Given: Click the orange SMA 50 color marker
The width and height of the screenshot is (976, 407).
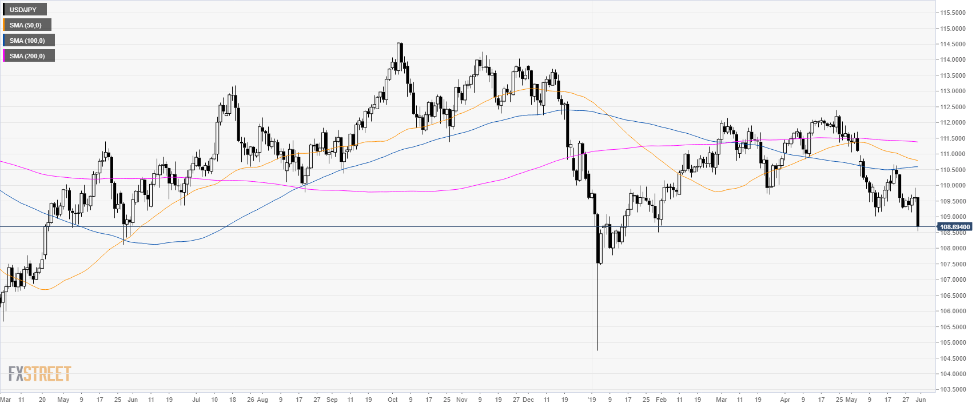Looking at the screenshot, I should [3, 25].
